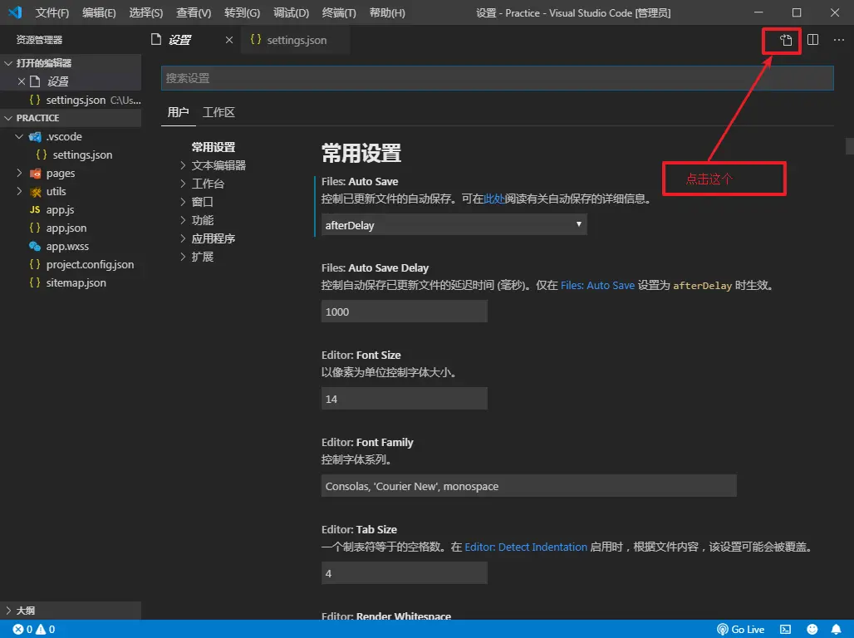Focus the 搜索设置 search box
Viewport: 854px width, 638px height.
[497, 78]
